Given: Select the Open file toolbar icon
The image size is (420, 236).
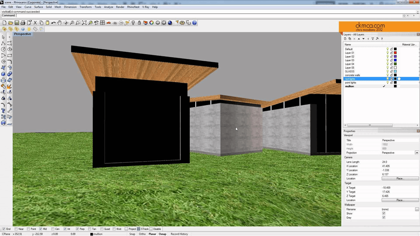Looking at the screenshot, I should point(11,23).
